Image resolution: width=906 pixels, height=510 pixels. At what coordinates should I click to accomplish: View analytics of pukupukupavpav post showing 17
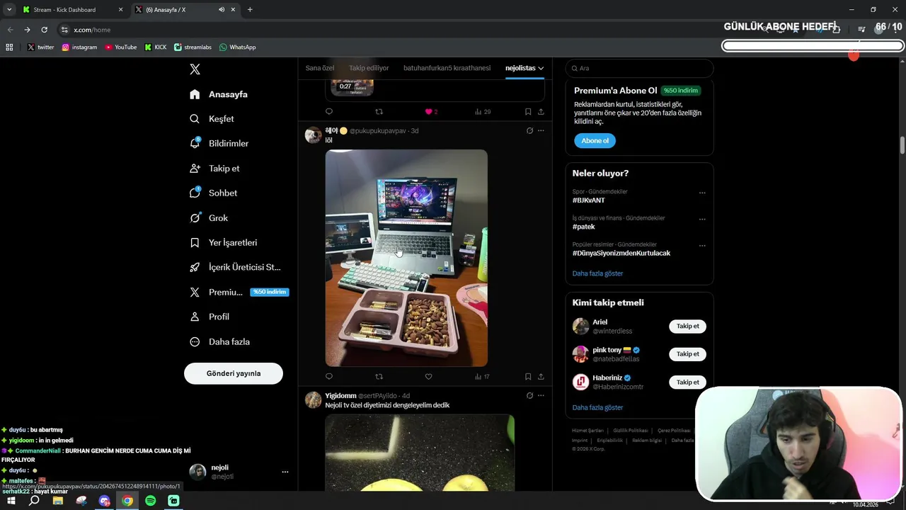click(482, 377)
